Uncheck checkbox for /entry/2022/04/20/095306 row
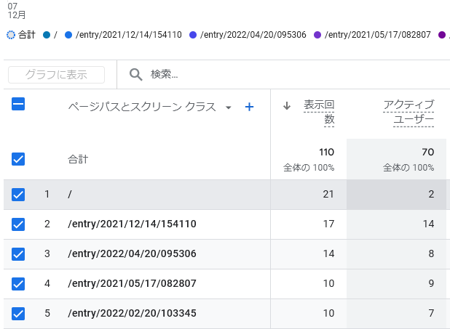Viewport: 450px width, 329px height. point(18,254)
